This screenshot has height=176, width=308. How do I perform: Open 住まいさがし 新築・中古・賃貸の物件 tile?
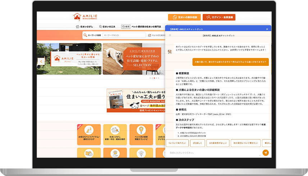click(115, 134)
